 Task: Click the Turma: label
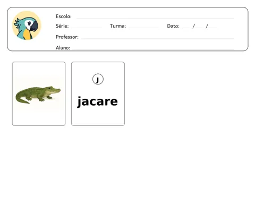click(118, 26)
